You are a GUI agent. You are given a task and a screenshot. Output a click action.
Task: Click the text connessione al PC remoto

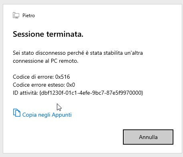point(46,61)
